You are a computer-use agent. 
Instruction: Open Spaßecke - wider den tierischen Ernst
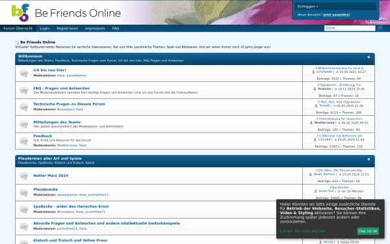(71, 206)
